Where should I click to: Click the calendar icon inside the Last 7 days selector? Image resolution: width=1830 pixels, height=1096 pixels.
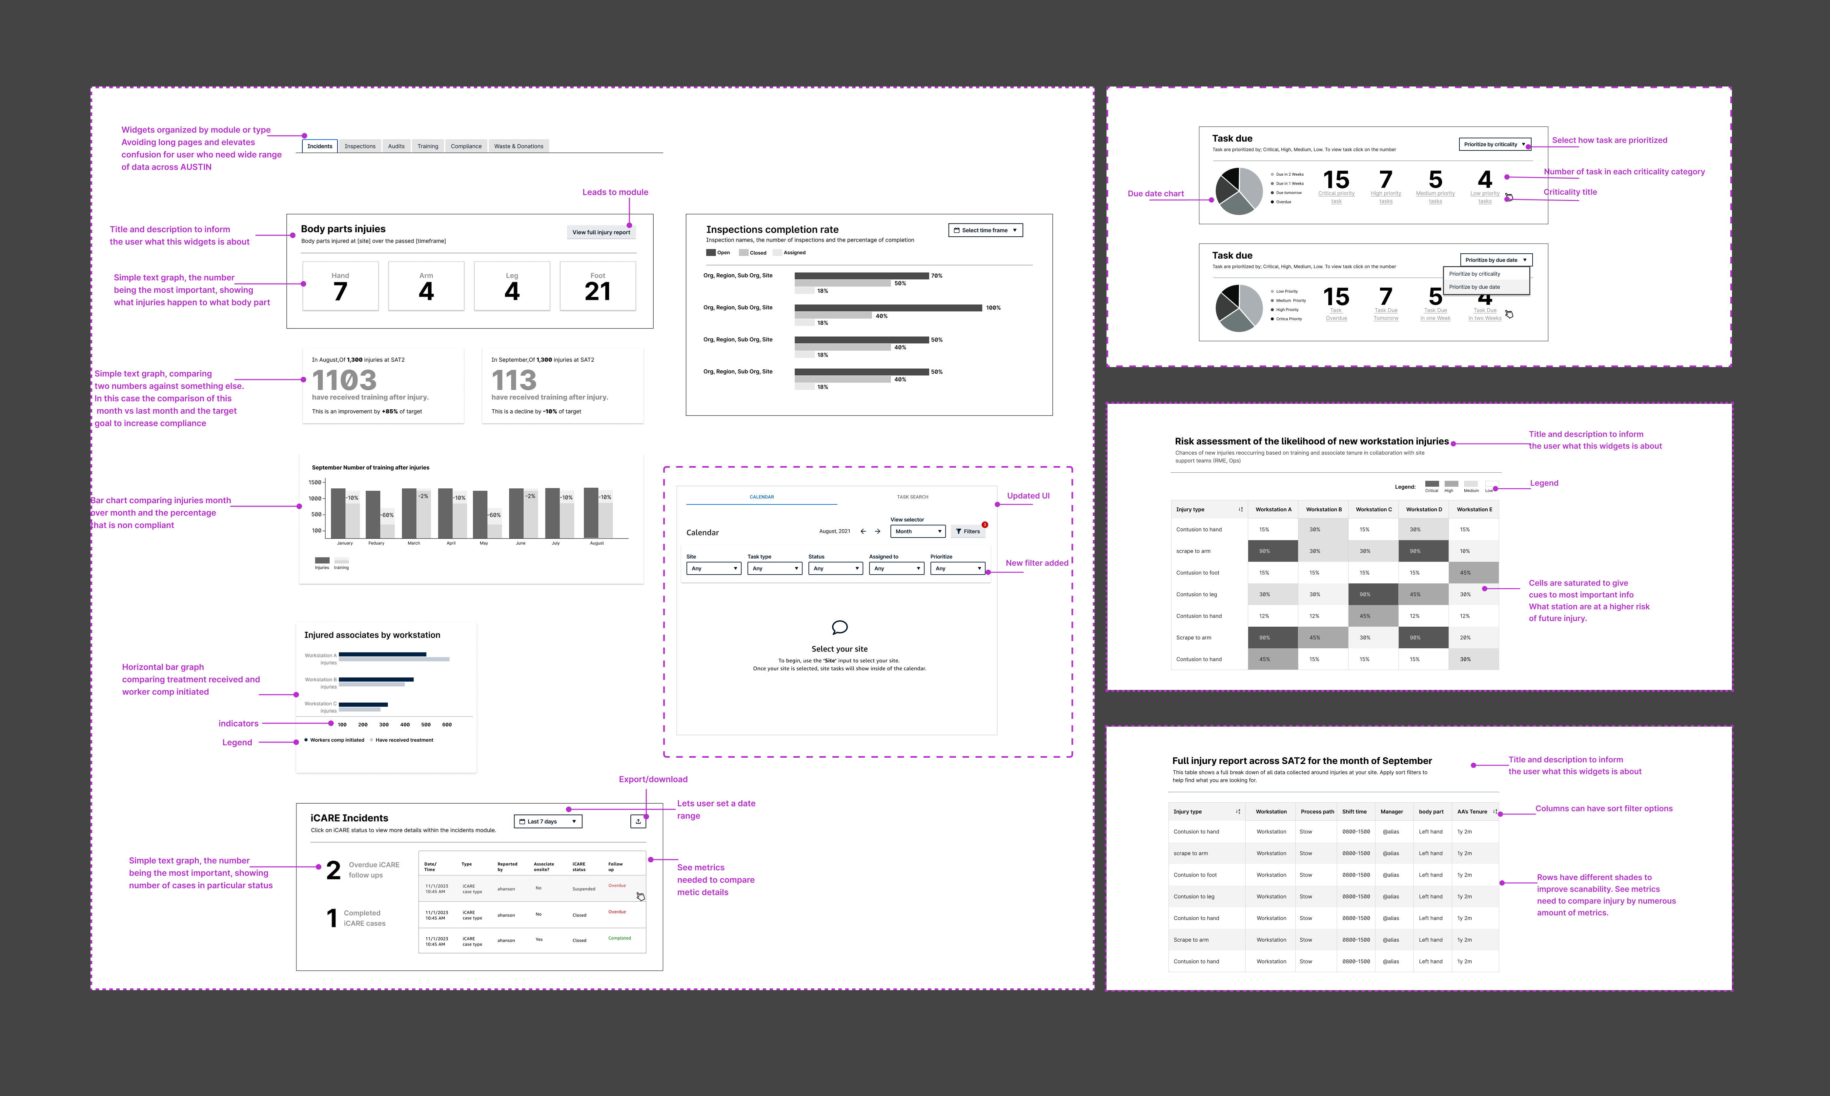point(523,821)
